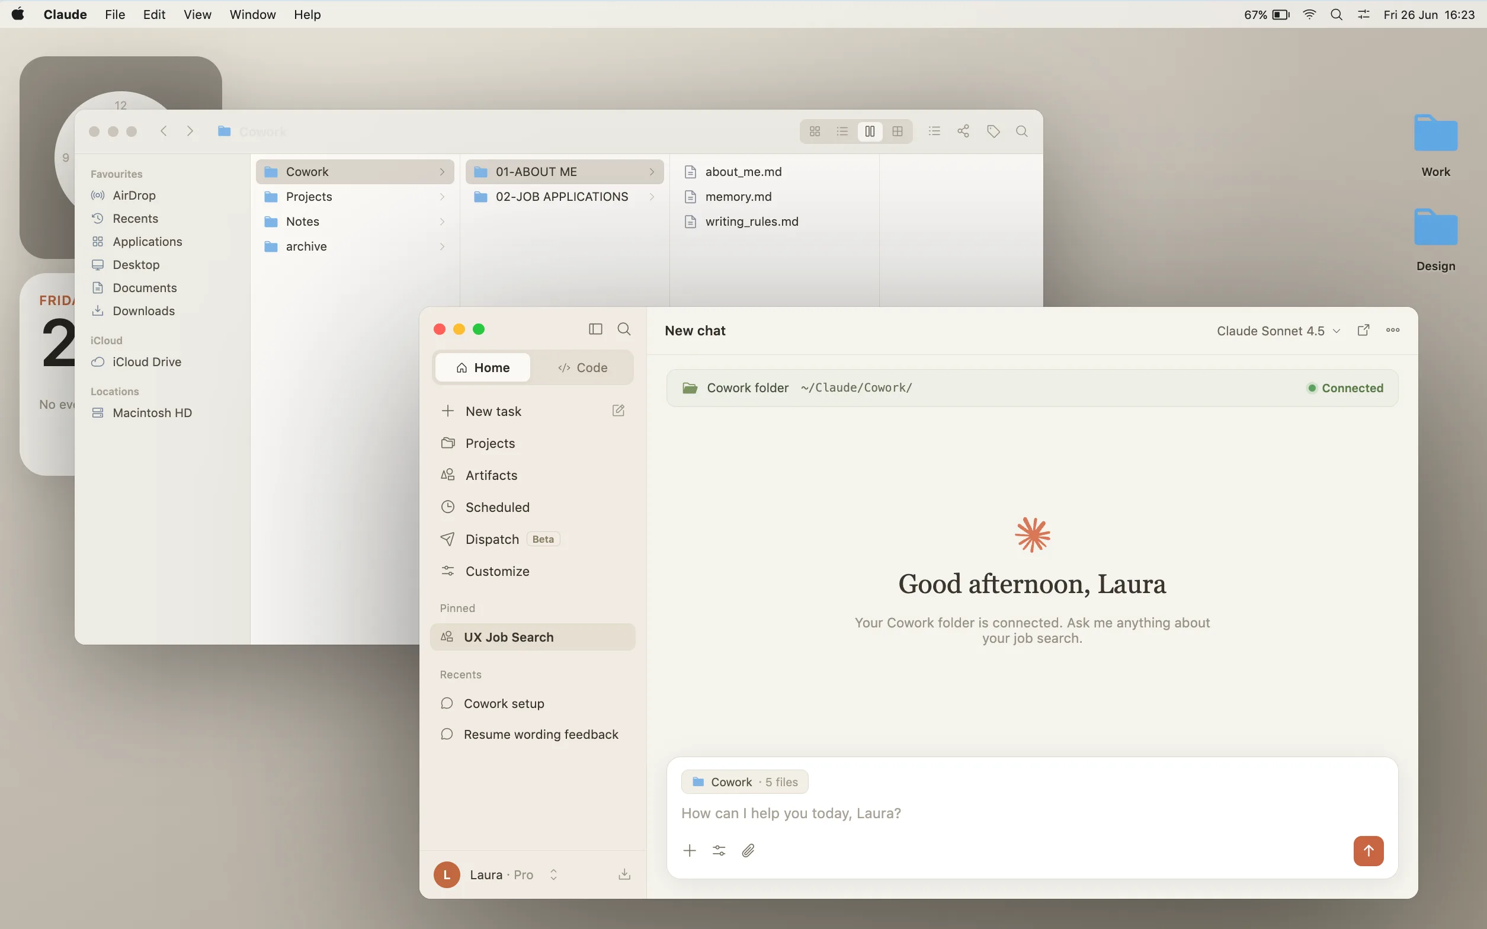The height and width of the screenshot is (929, 1487).
Task: Go back in Finder window
Action: 164,131
